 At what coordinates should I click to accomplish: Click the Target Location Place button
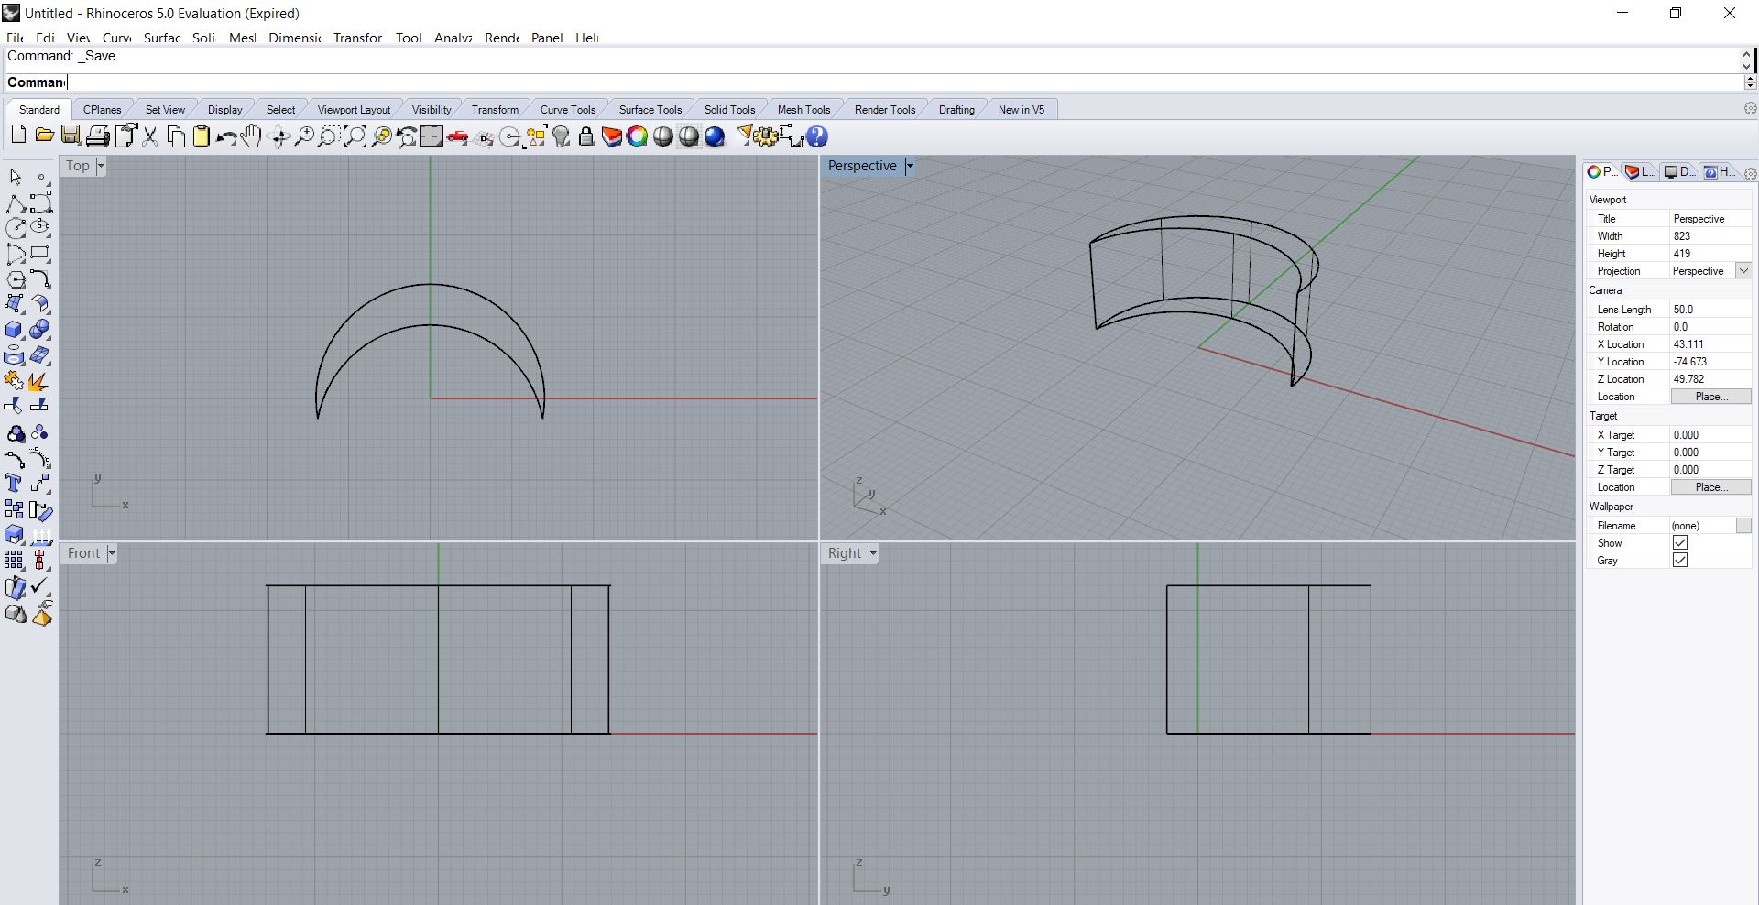pyautogui.click(x=1710, y=487)
